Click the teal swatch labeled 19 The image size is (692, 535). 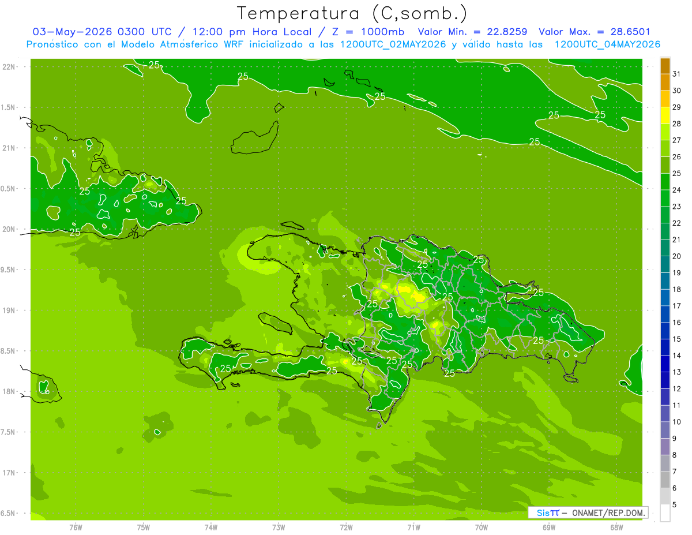click(x=665, y=265)
